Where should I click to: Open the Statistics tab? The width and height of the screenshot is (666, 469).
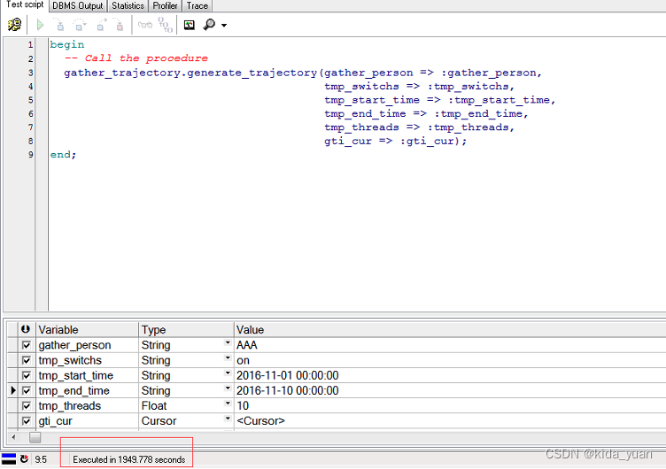coord(128,6)
